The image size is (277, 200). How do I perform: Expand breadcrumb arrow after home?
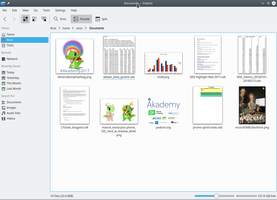pos(73,28)
